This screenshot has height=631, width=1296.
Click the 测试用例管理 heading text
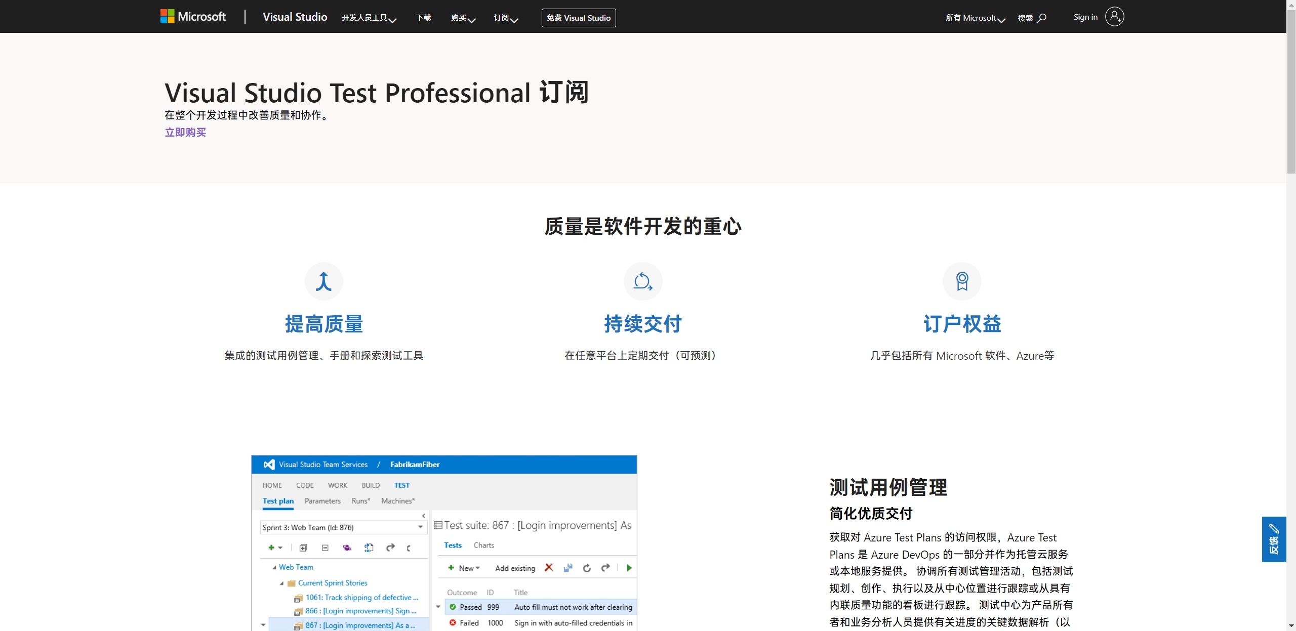pyautogui.click(x=888, y=487)
